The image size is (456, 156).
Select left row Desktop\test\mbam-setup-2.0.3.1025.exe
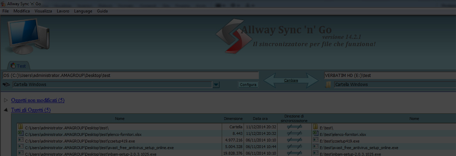[91, 154]
